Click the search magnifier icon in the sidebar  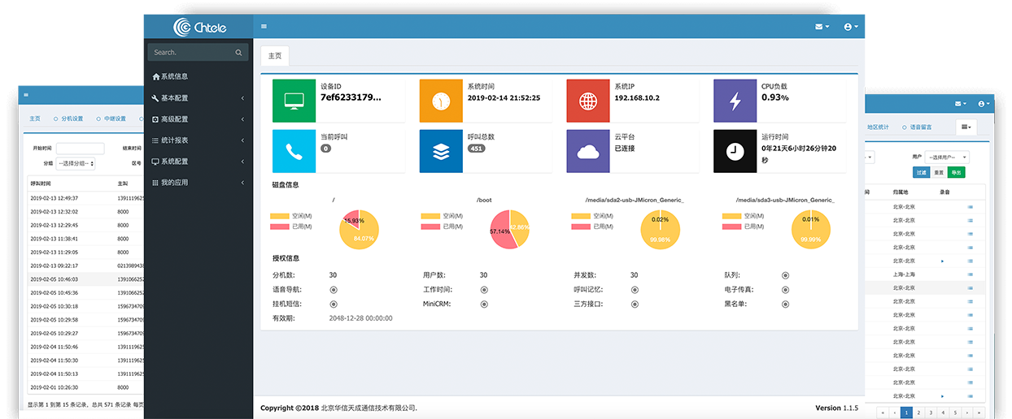pyautogui.click(x=238, y=53)
